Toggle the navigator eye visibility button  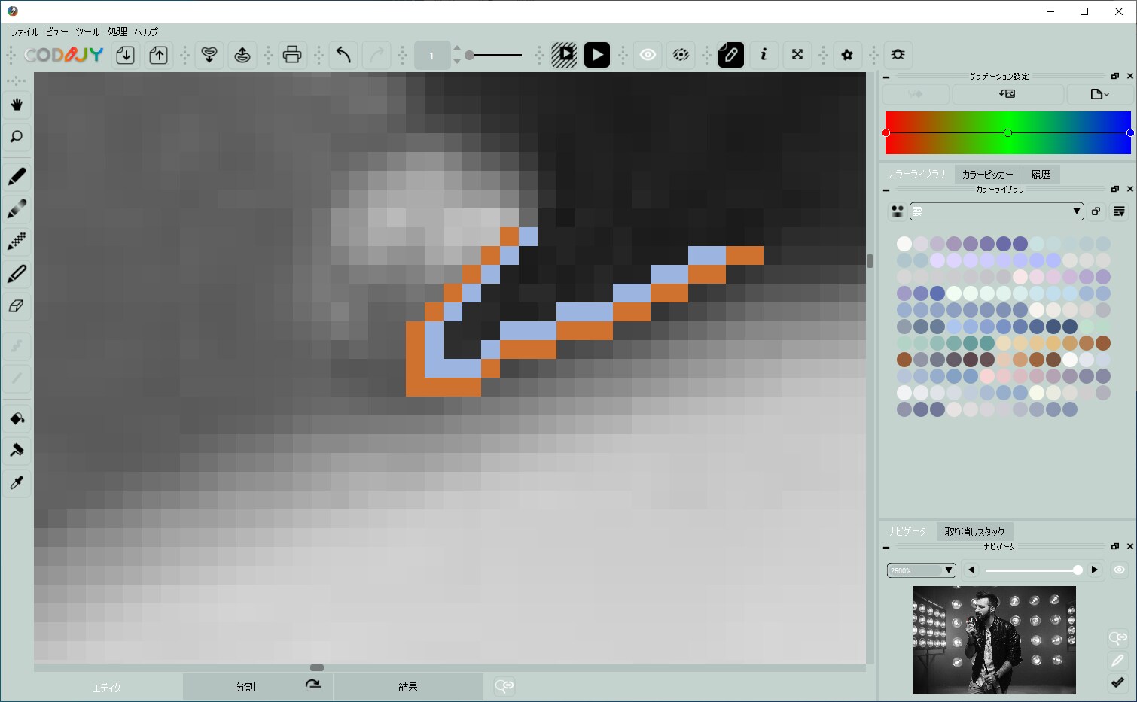(1119, 570)
